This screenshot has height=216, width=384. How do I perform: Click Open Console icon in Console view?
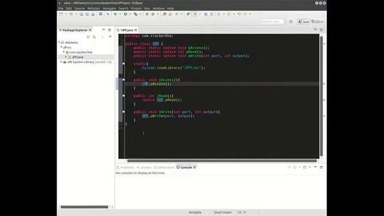pyautogui.click(x=305, y=167)
